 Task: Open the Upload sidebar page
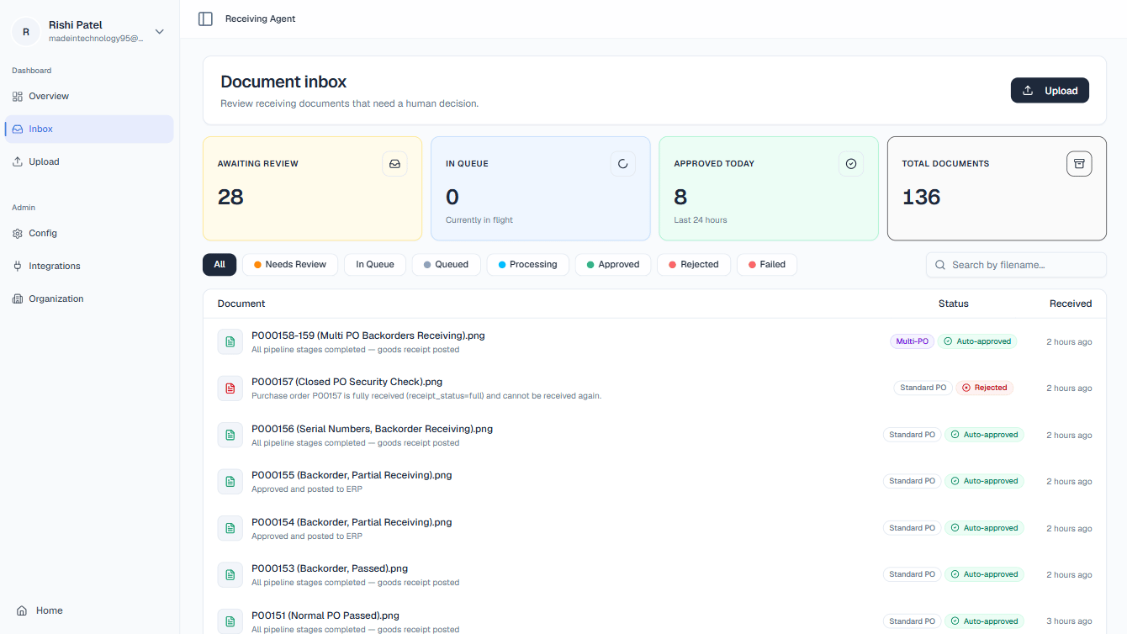click(x=89, y=162)
